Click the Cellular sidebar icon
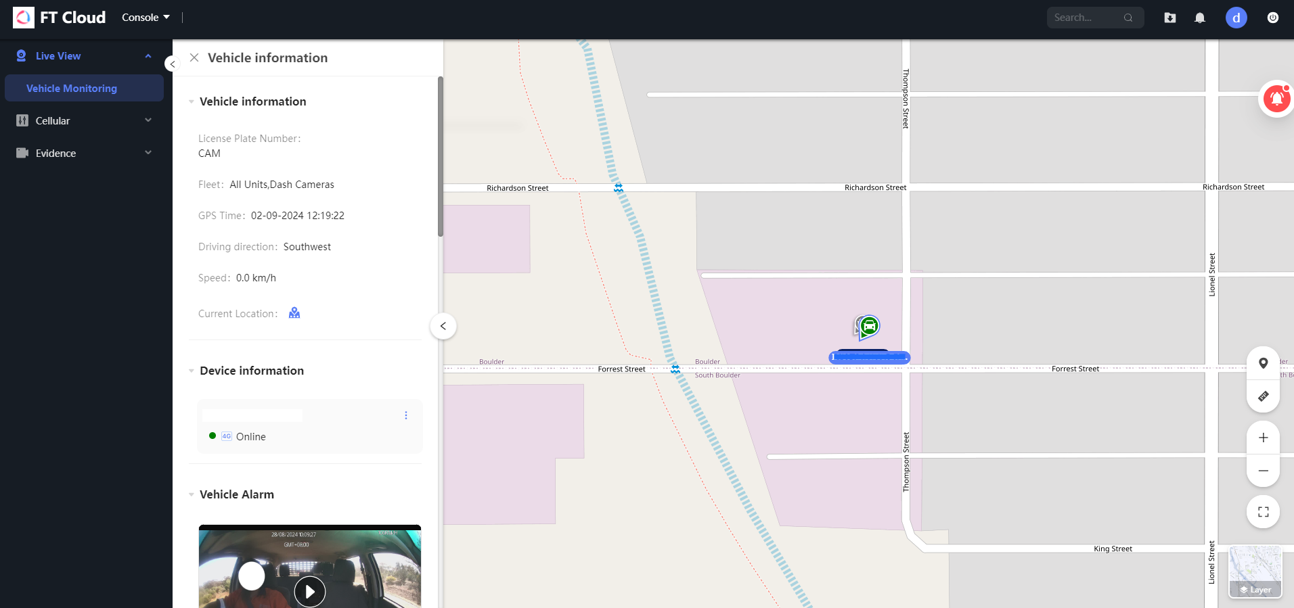 click(22, 120)
